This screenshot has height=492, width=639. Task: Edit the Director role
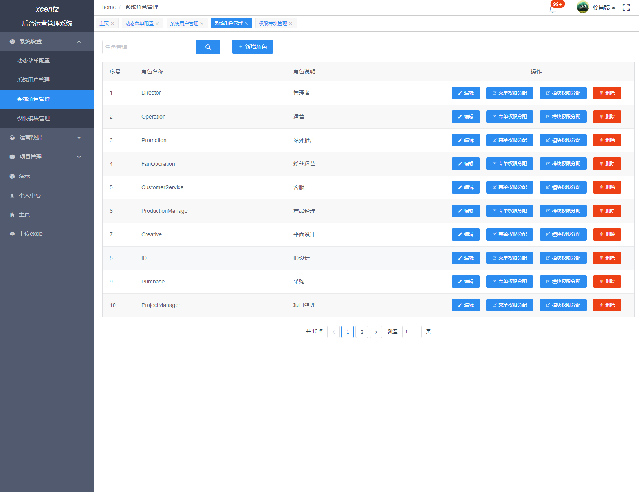click(466, 93)
